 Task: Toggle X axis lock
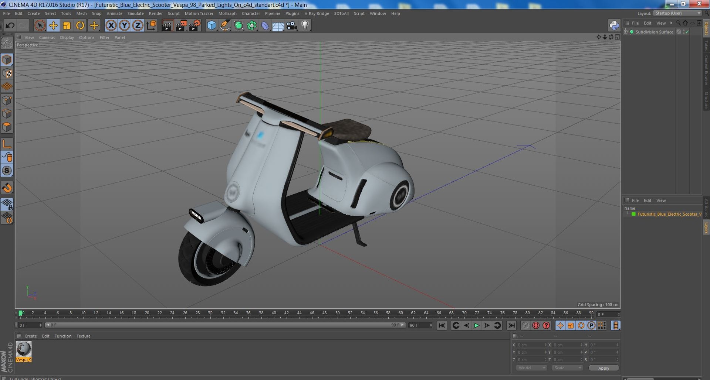[111, 25]
